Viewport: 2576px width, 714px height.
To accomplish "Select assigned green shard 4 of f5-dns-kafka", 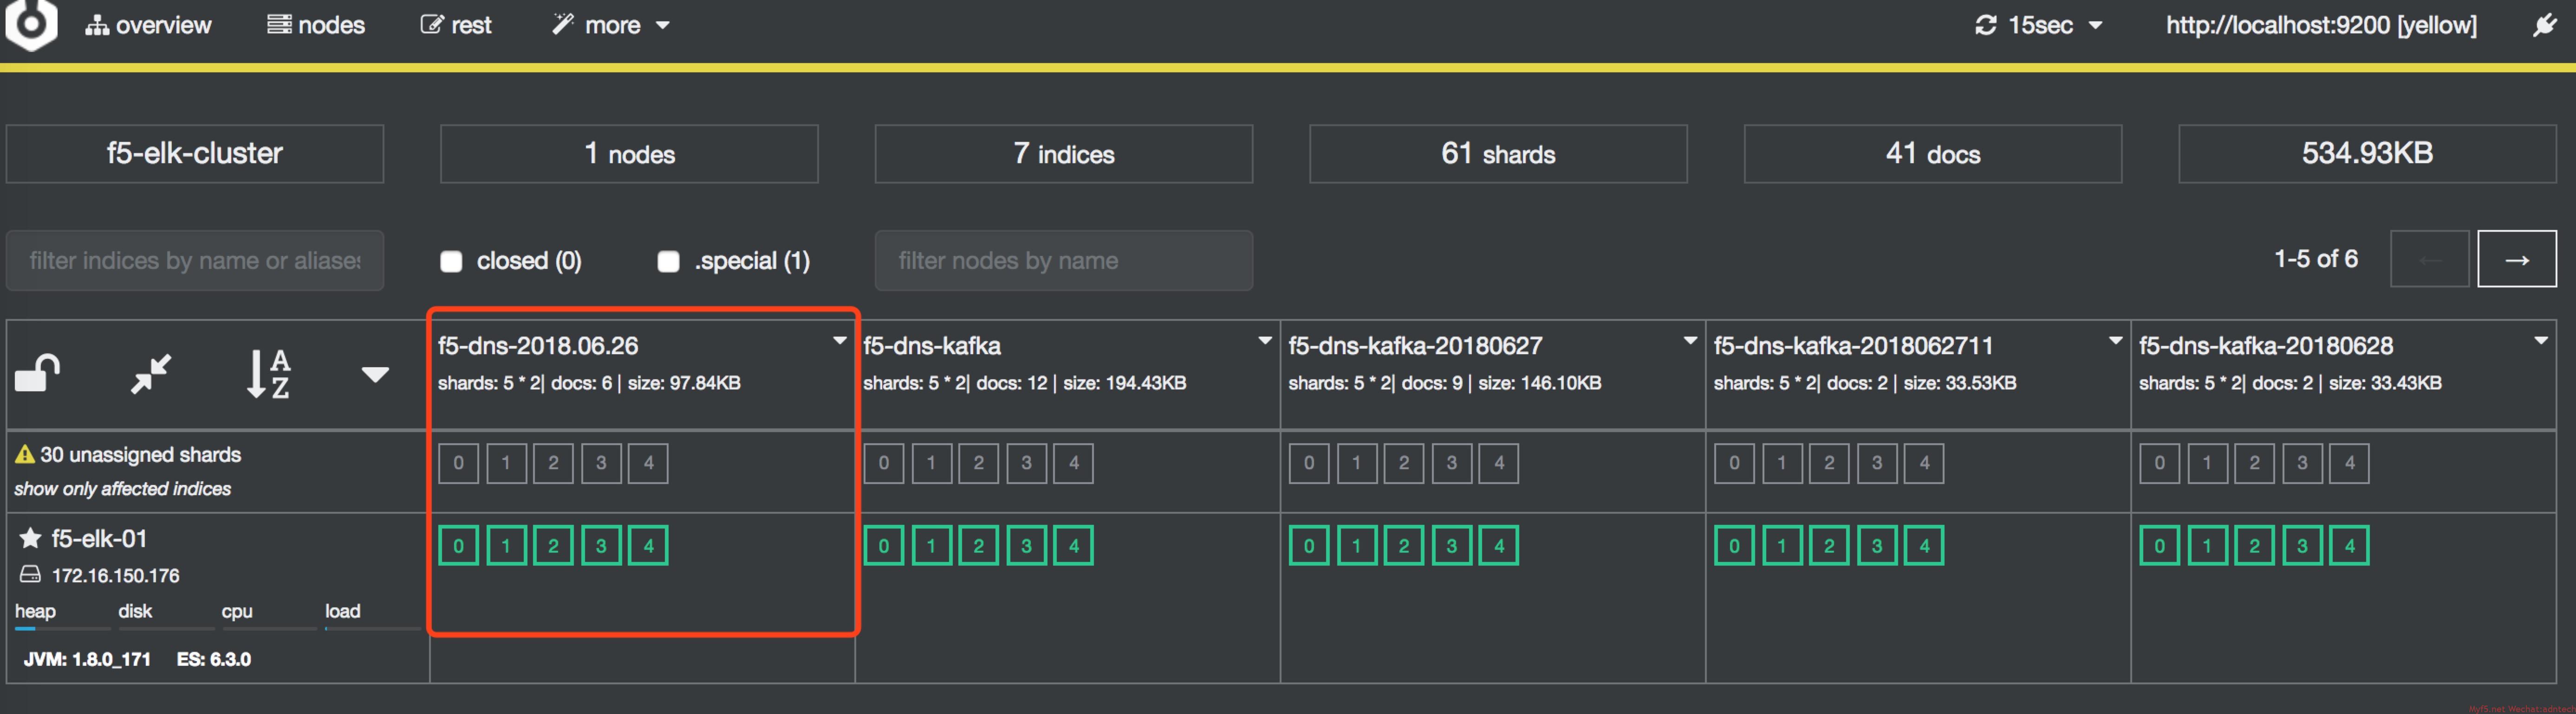I will [x=1074, y=546].
